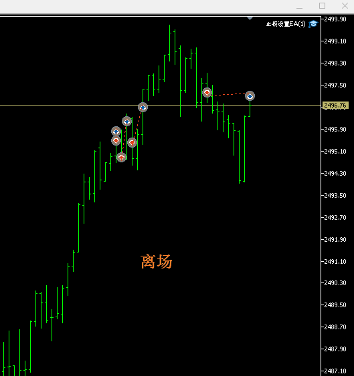
Task: Close the chart window
Action: 345,6
